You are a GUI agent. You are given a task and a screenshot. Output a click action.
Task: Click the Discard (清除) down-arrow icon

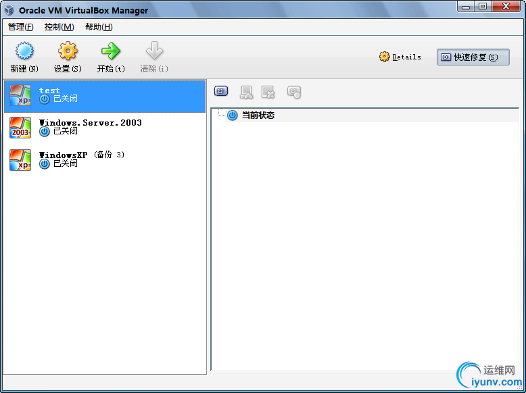[154, 51]
